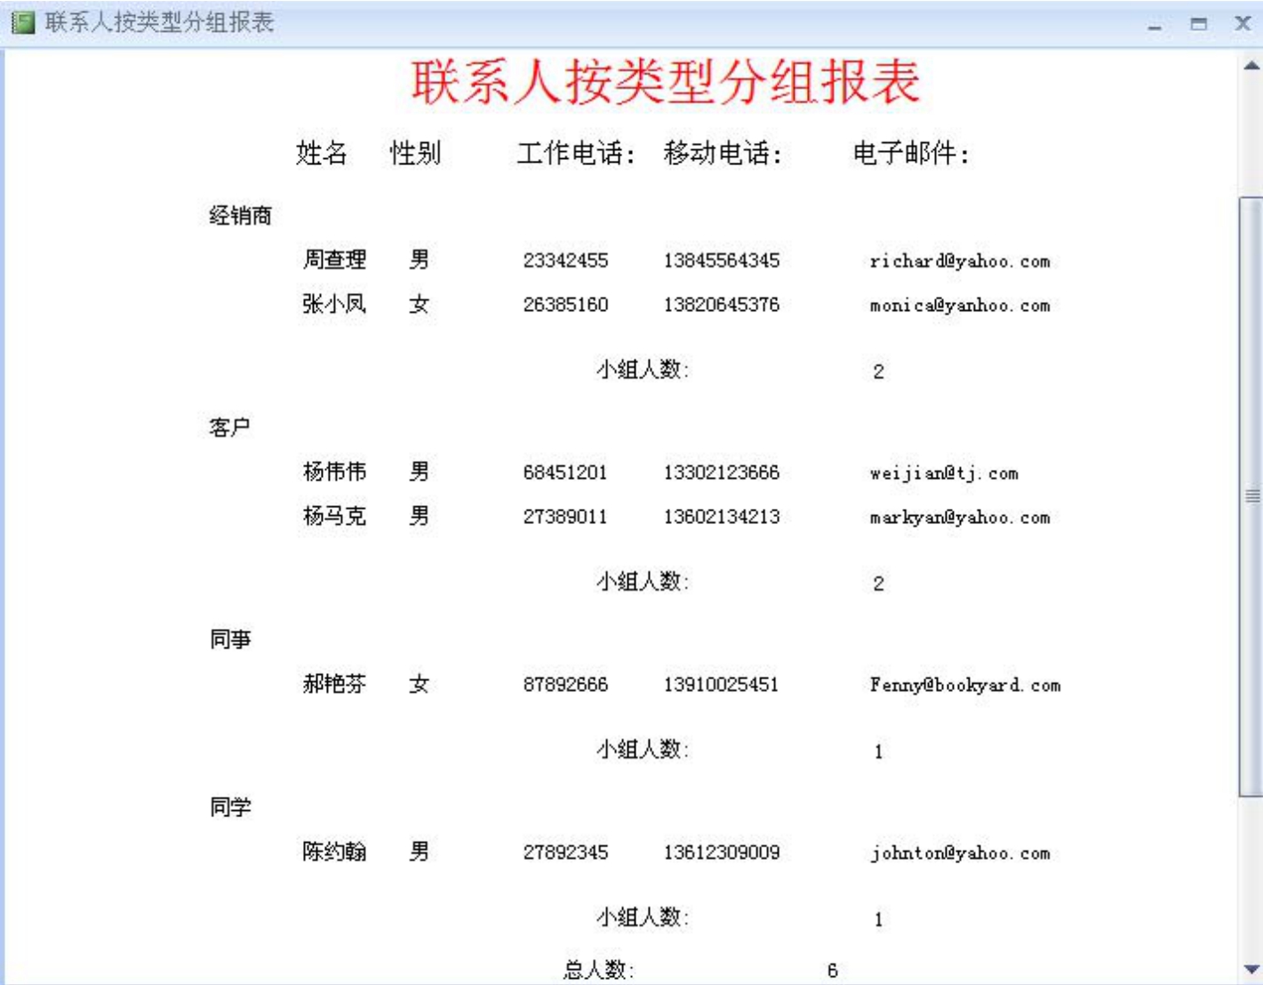Restore the report window size
Viewport: 1263px width, 985px height.
pos(1199,24)
